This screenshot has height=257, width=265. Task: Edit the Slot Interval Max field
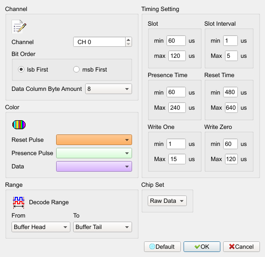pyautogui.click(x=231, y=56)
